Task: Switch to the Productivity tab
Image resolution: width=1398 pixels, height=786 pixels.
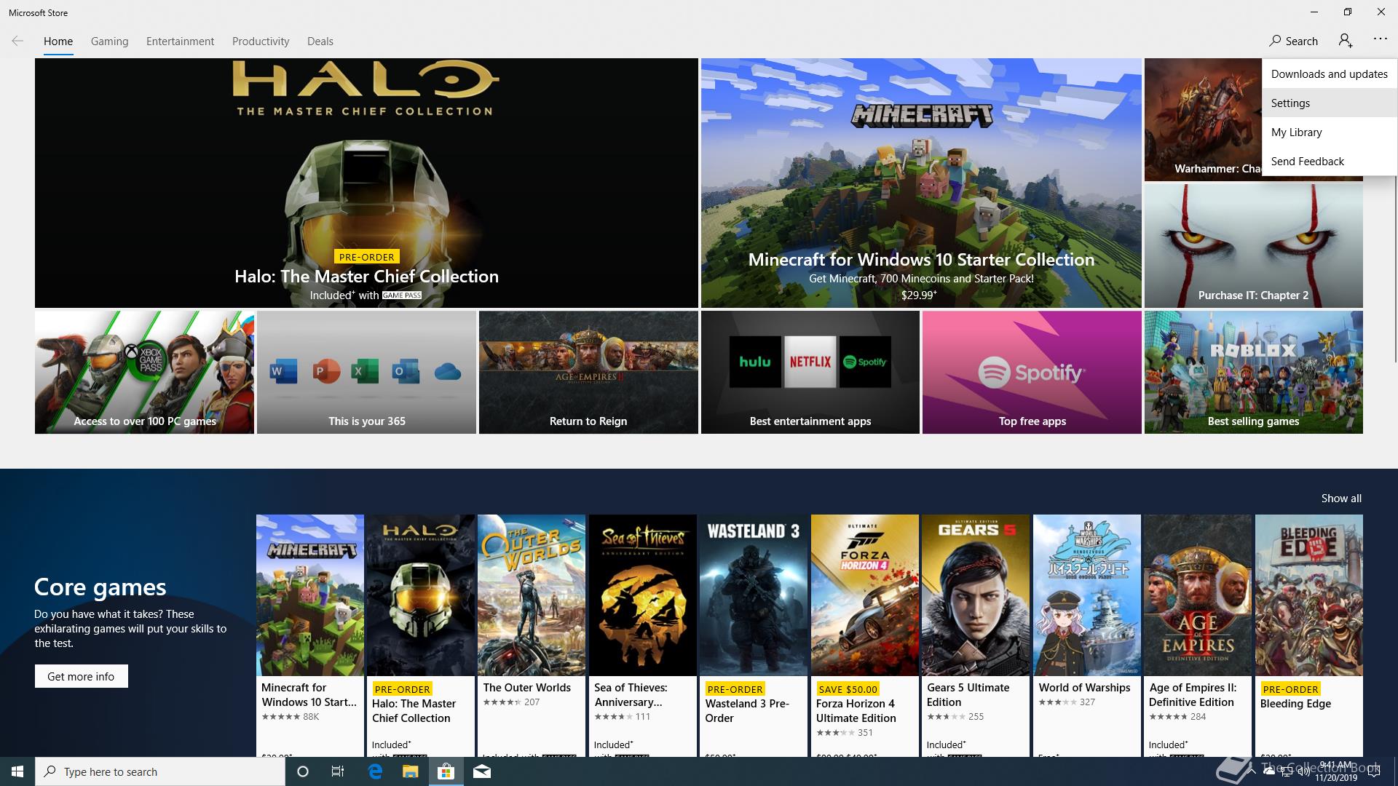Action: tap(261, 41)
